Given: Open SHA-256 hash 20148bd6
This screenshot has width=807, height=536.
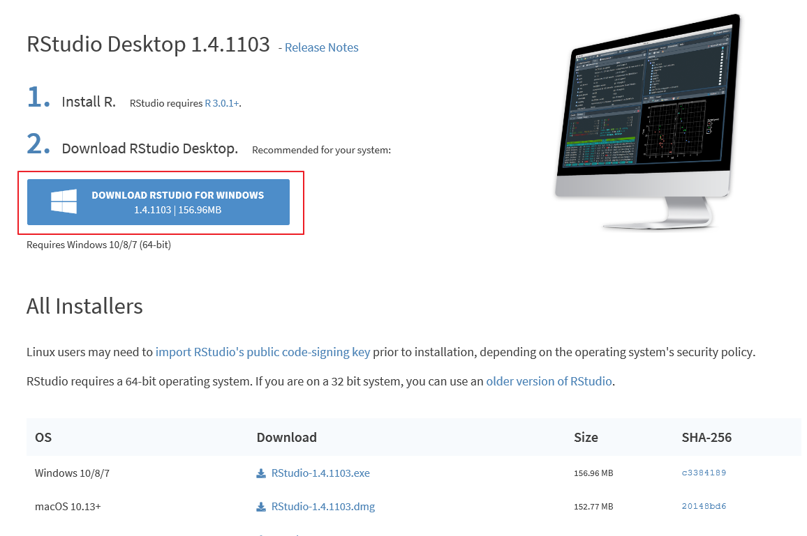Looking at the screenshot, I should pyautogui.click(x=704, y=506).
